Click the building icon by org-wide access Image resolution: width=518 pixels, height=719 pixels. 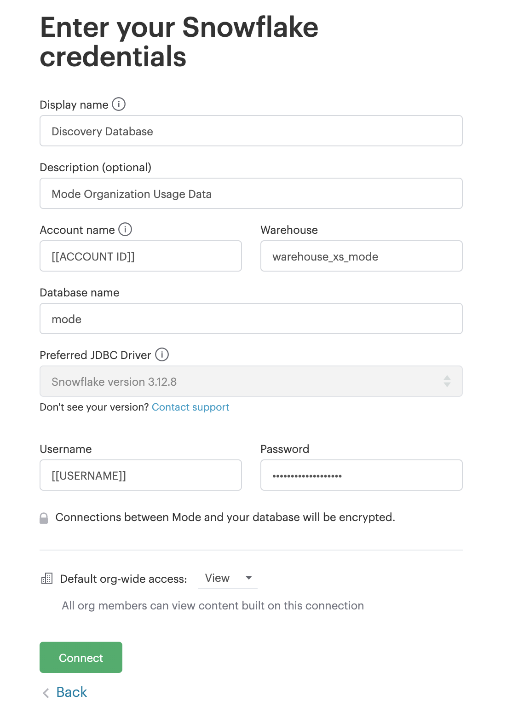[47, 578]
